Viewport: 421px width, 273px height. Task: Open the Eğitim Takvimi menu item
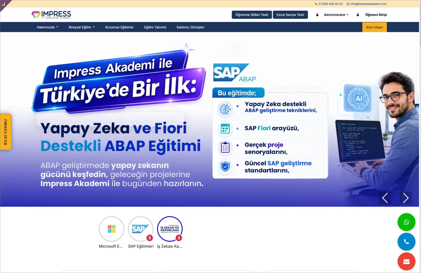click(155, 27)
